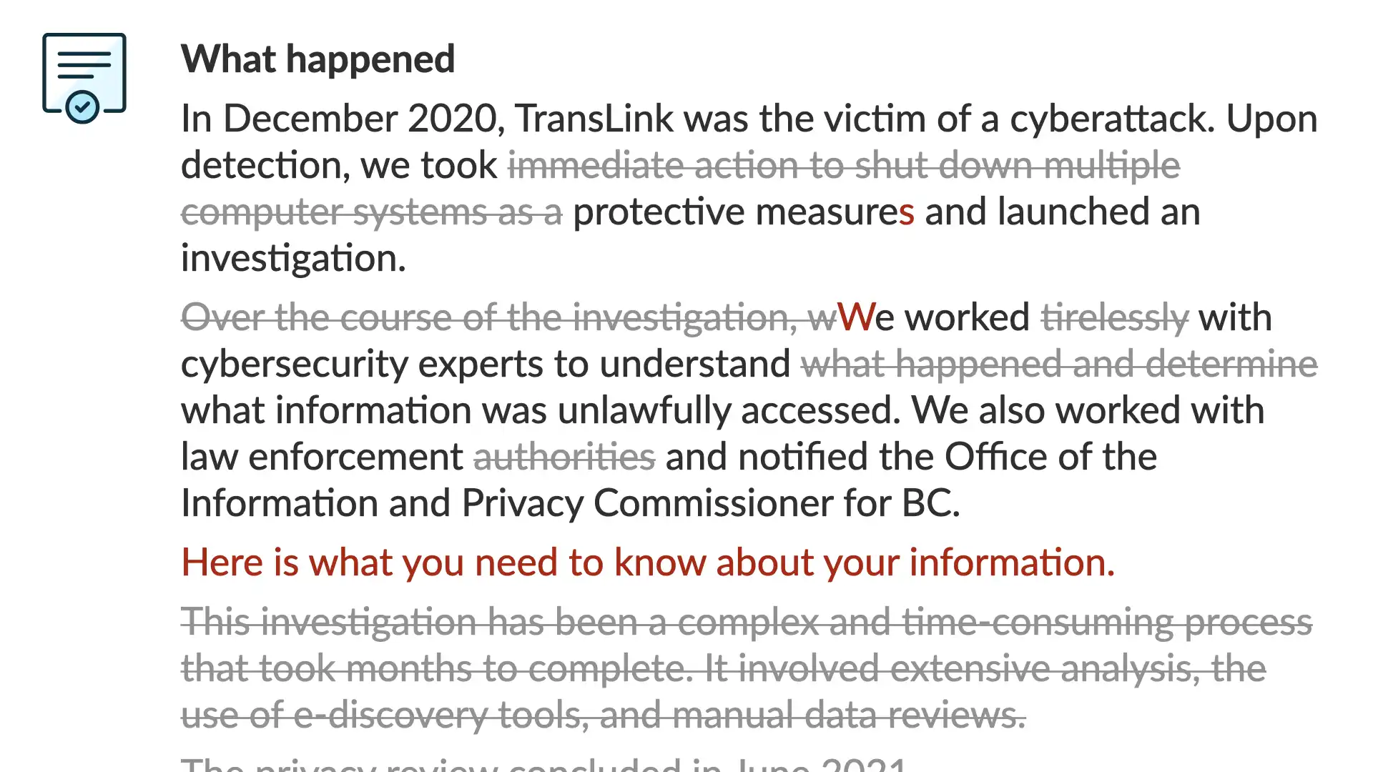Click the struck-through "Over the course of the investigation"
Viewport: 1373px width, 772px height.
pos(490,317)
